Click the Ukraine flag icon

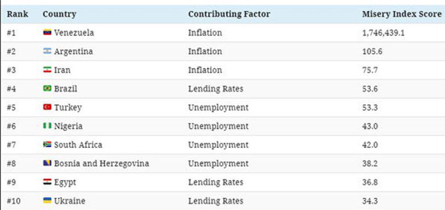pos(47,201)
